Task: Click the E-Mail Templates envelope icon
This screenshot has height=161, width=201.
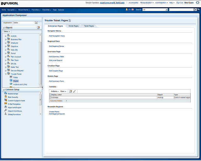Action: 6,104
